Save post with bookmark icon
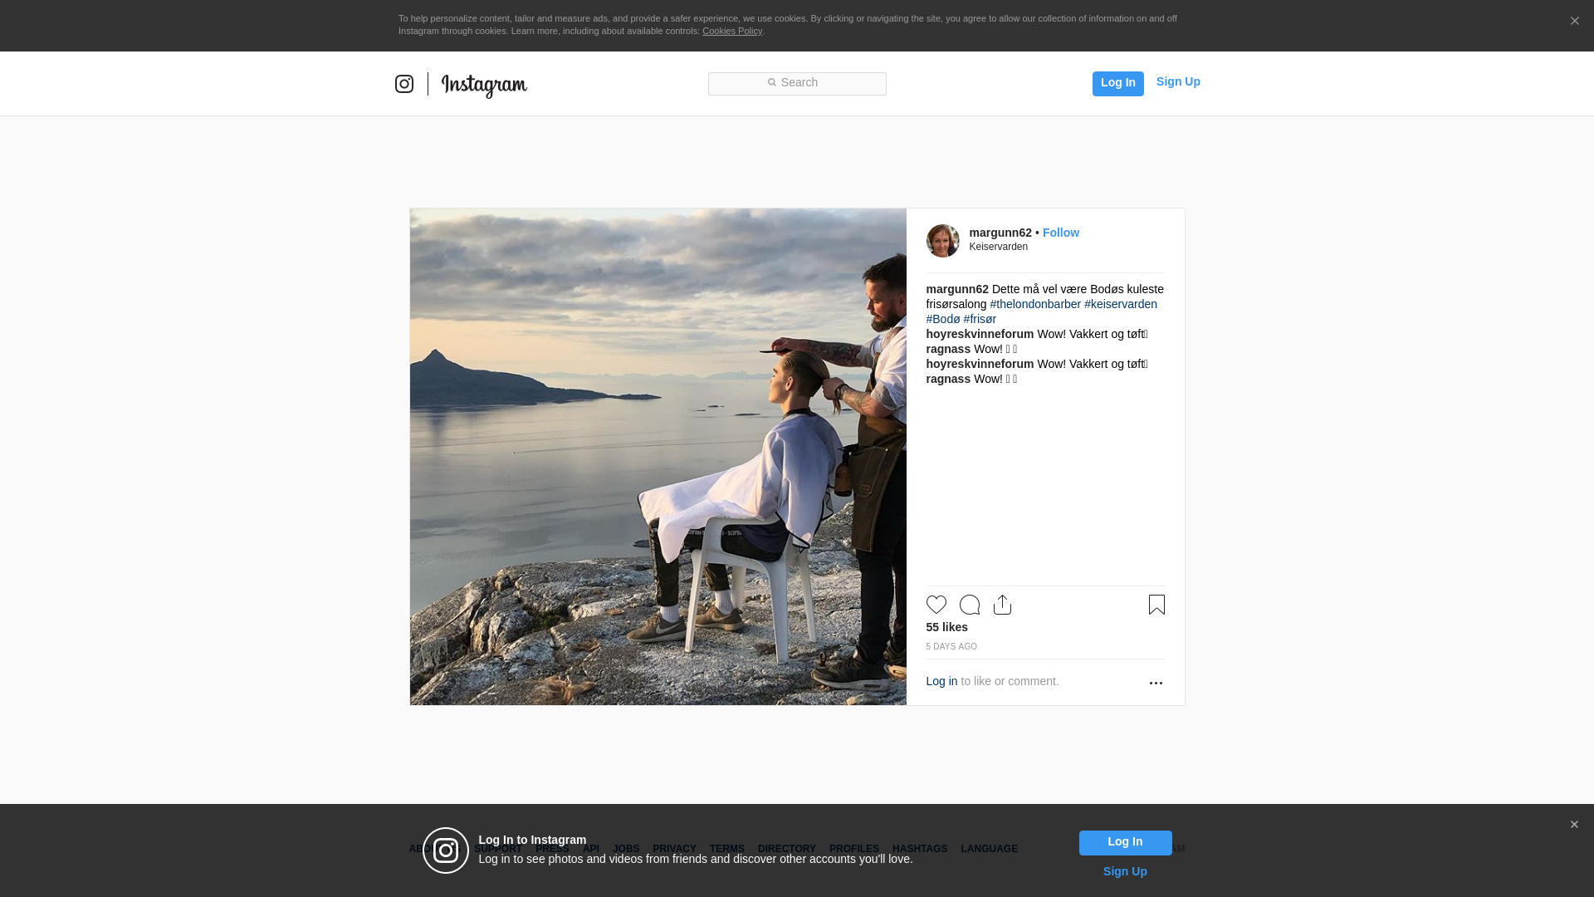The height and width of the screenshot is (897, 1594). [1156, 605]
